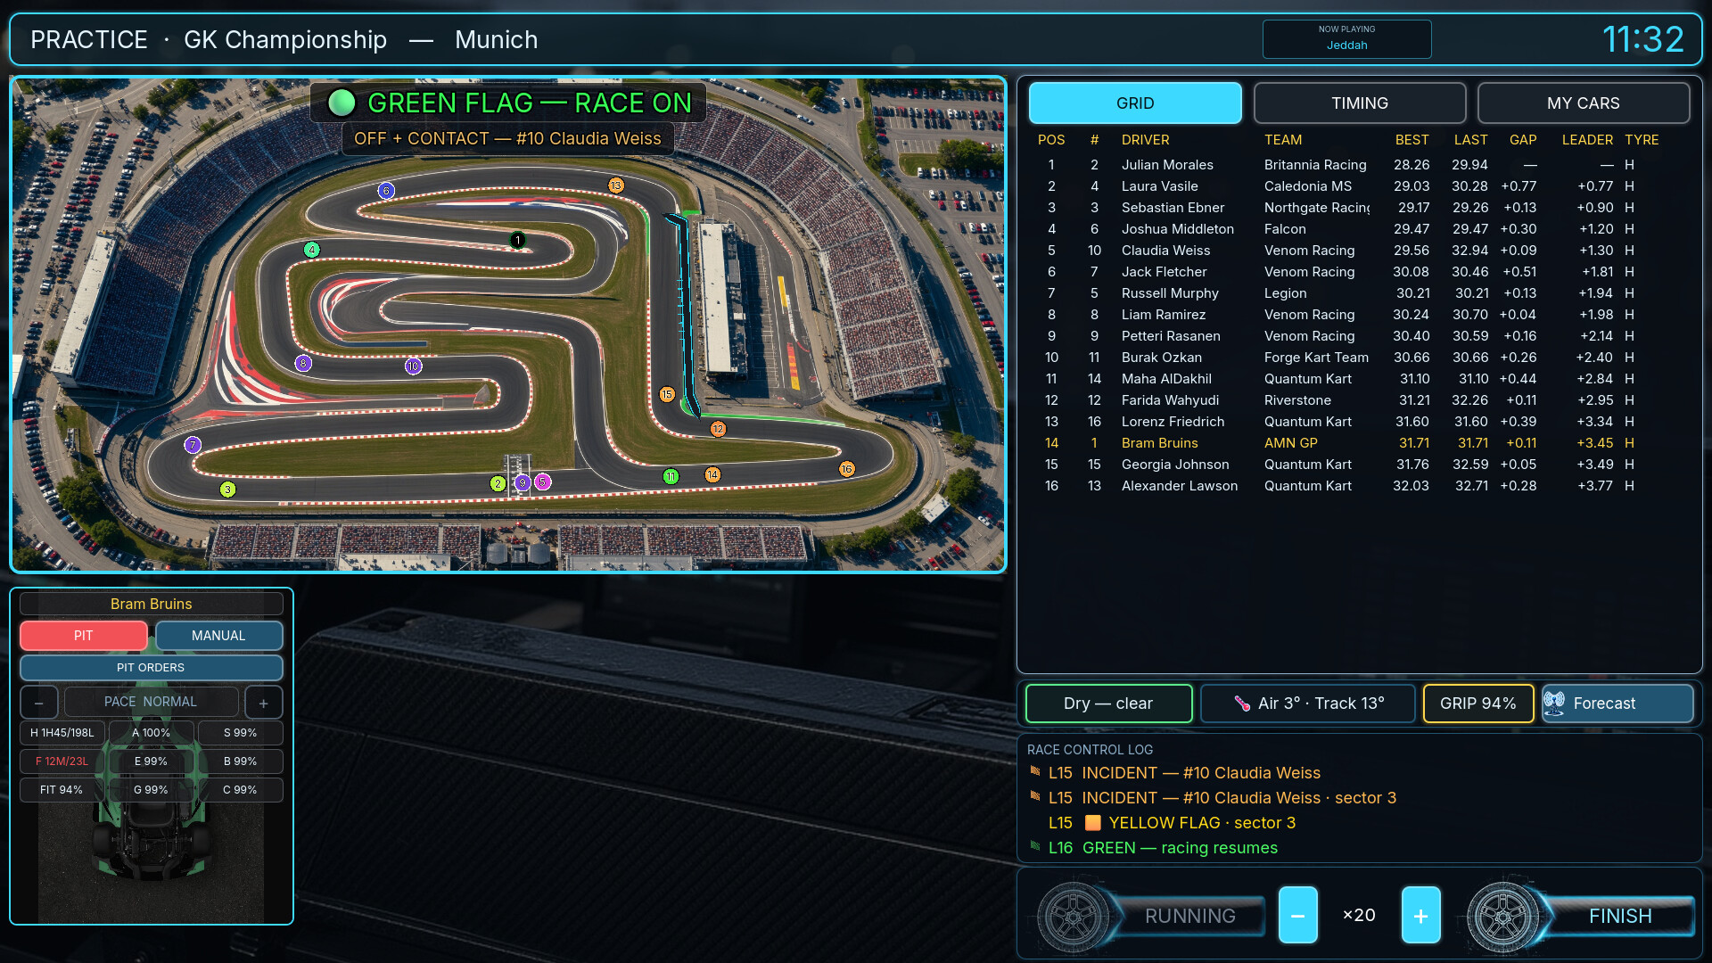Image resolution: width=1712 pixels, height=963 pixels.
Task: Open the MY CARS tab
Action: [1584, 103]
